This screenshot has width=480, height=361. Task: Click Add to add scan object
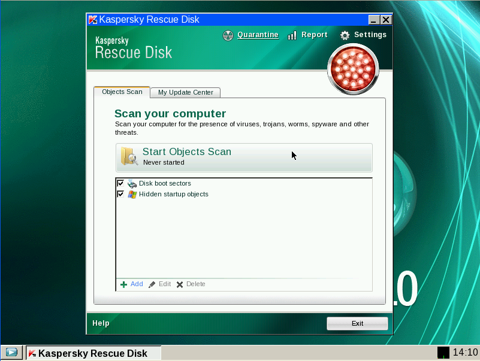click(x=137, y=284)
